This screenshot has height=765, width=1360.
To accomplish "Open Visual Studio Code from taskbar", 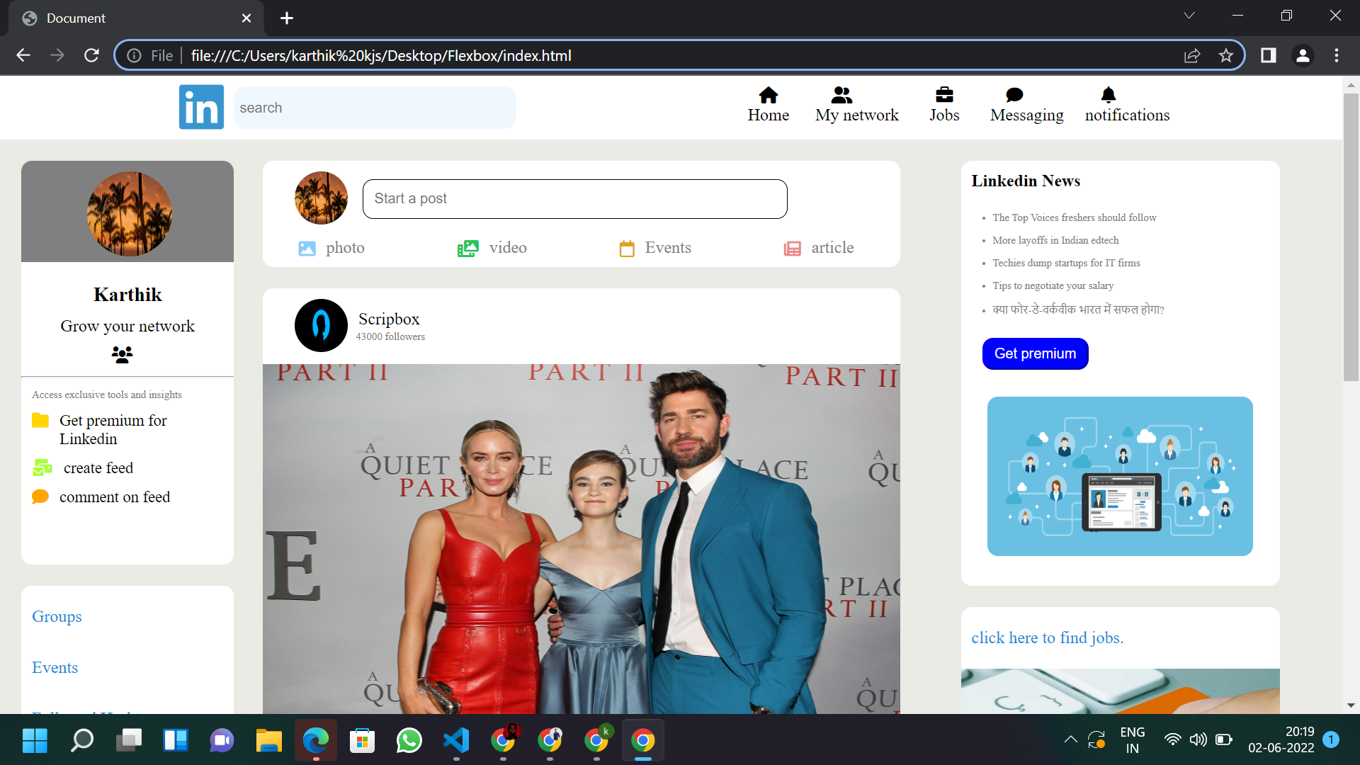I will tap(456, 741).
